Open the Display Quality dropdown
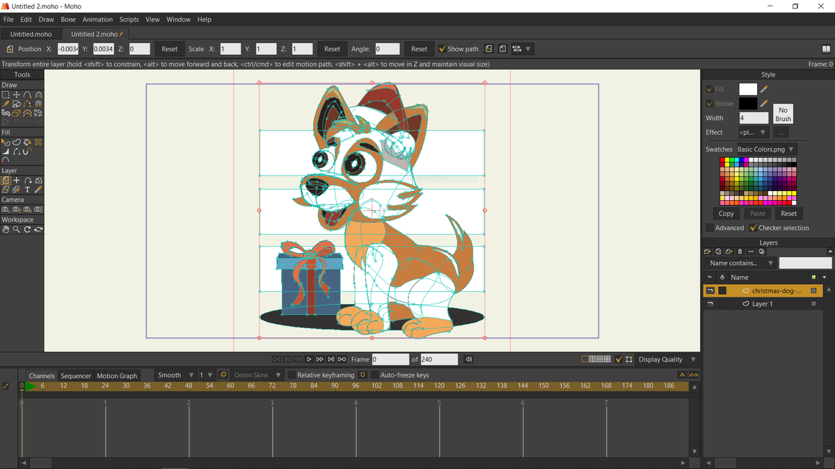The width and height of the screenshot is (835, 469). point(667,359)
